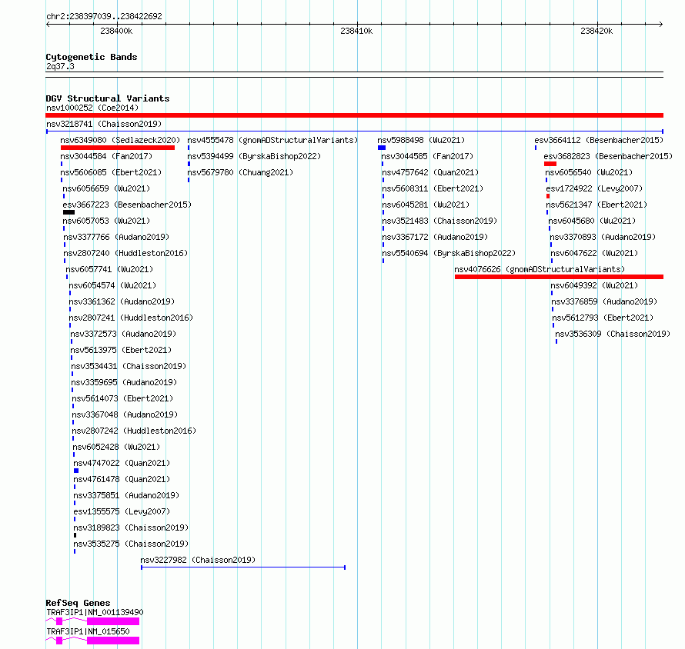
Task: Click the 2q37.3 cytogenetic band label
Action: [60, 66]
